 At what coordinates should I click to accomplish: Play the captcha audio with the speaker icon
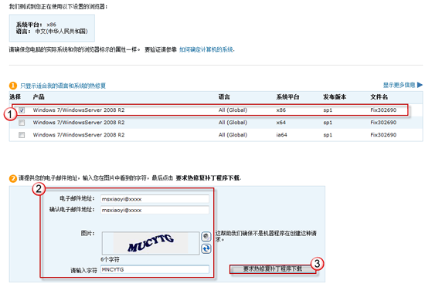tap(206, 237)
